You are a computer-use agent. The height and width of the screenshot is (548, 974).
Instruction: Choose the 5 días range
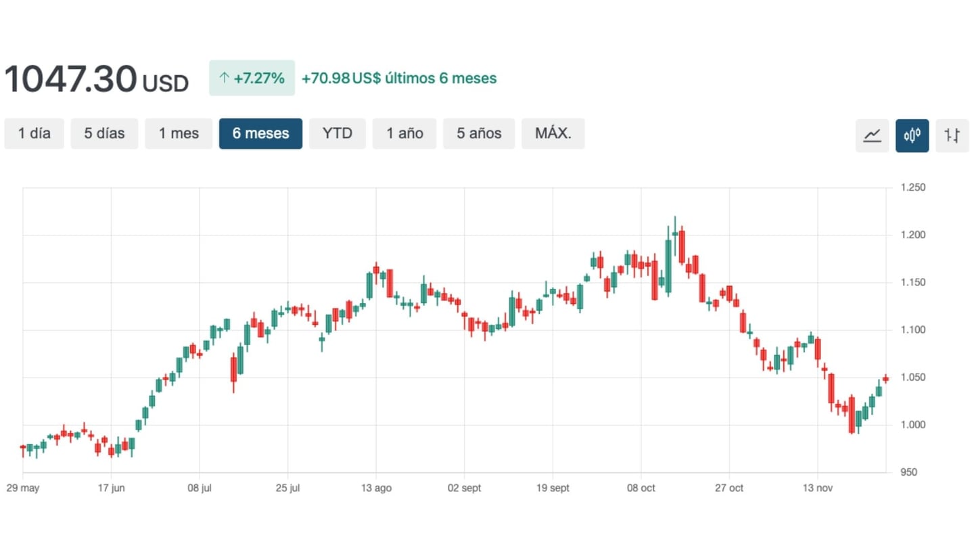coord(104,133)
